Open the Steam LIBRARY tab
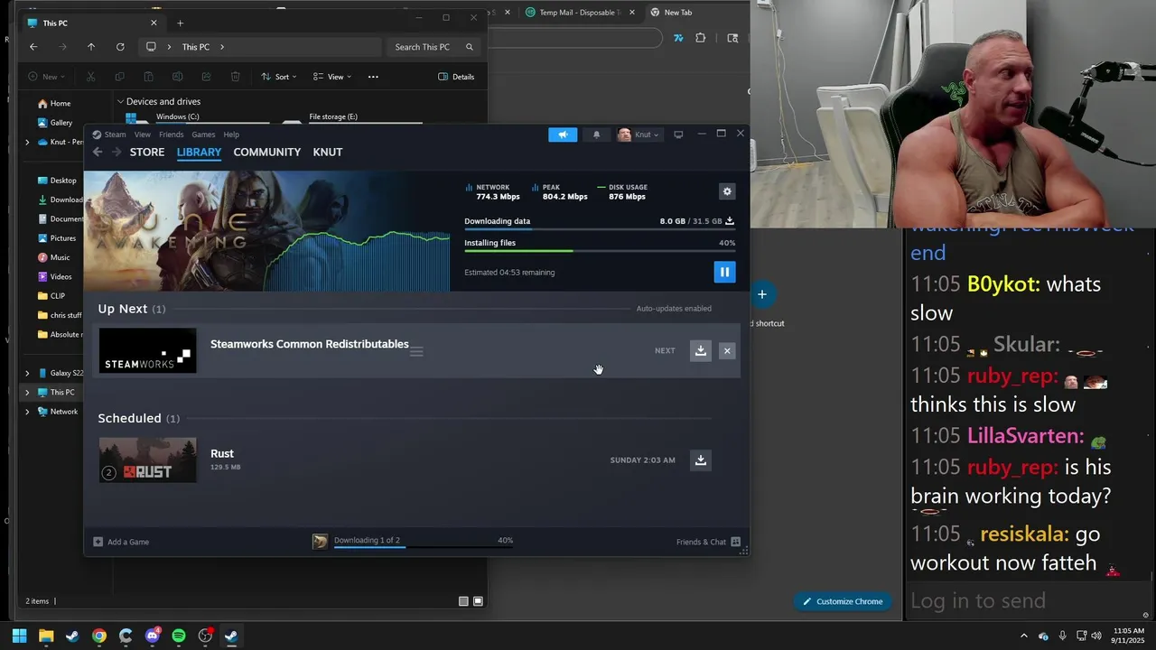Screen dimensions: 1156x650 199,152
